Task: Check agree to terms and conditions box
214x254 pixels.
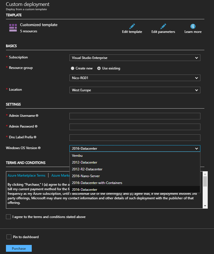Action: (x=8, y=217)
